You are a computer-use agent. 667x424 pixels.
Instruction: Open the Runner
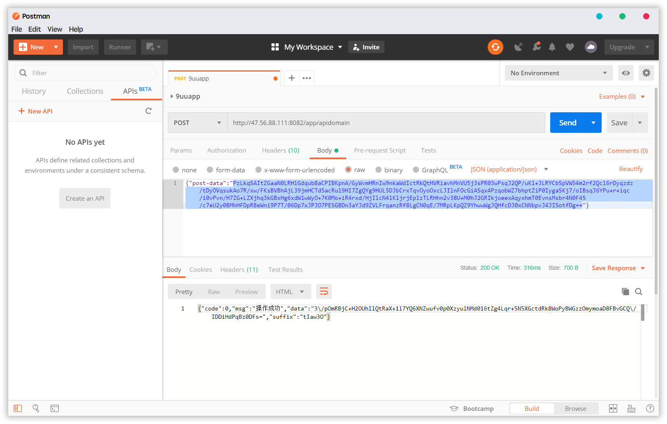[x=120, y=47]
